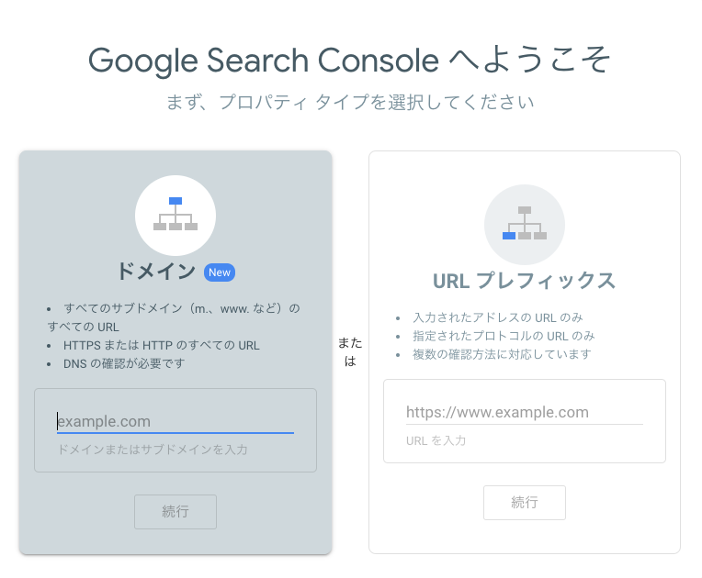Click 指定されたプロトコルの URL のみ bullet
Viewport: 702px width, 578px height.
pyautogui.click(x=504, y=336)
